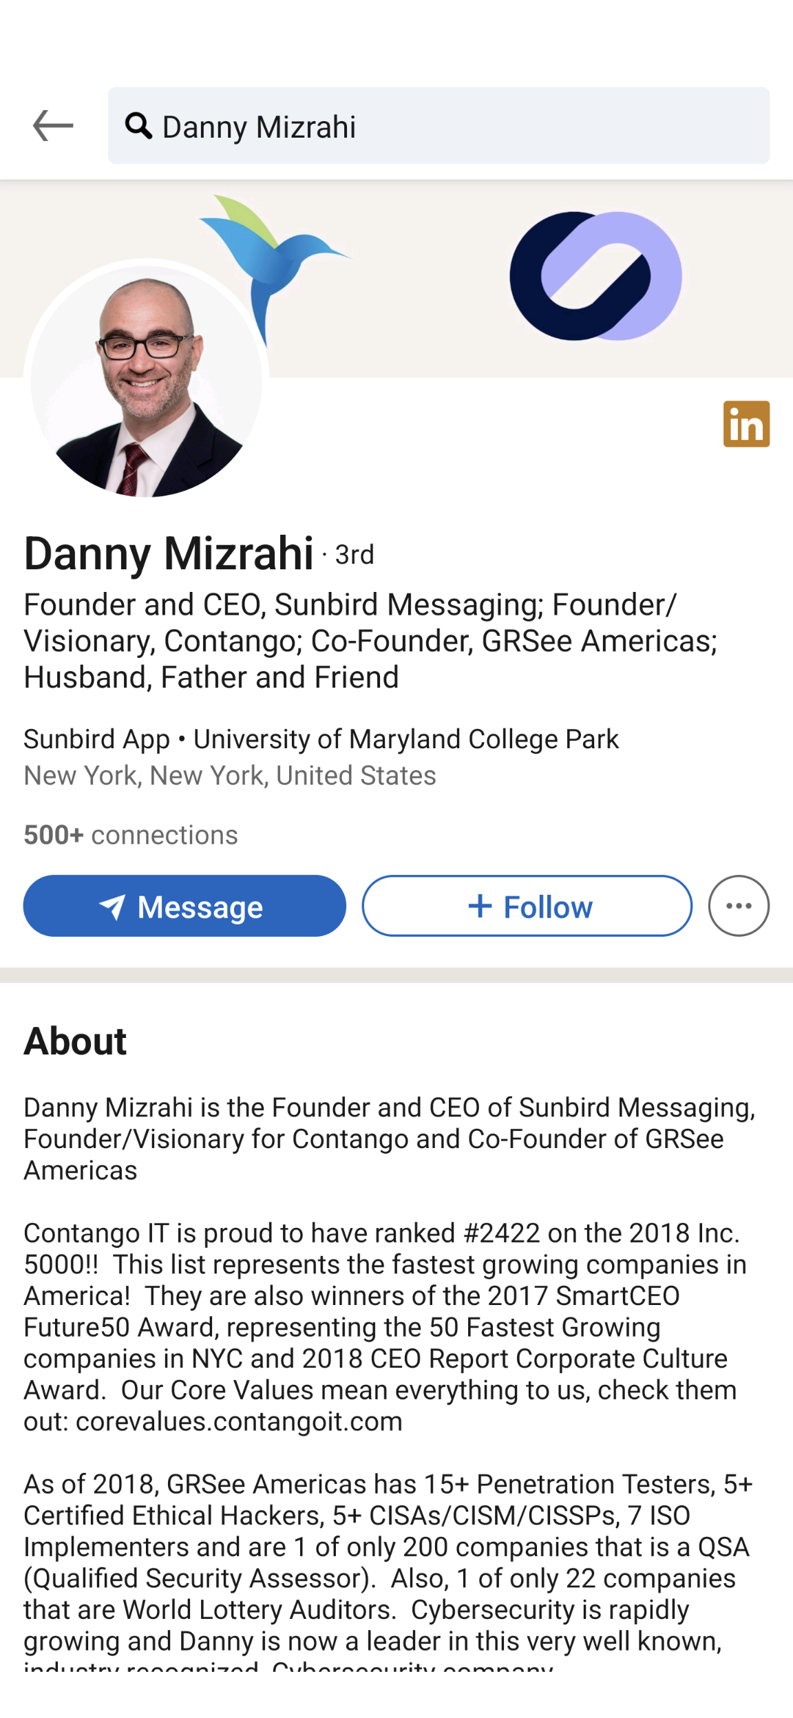793x1718 pixels.
Task: Click the 3rd degree connection label
Action: [355, 555]
